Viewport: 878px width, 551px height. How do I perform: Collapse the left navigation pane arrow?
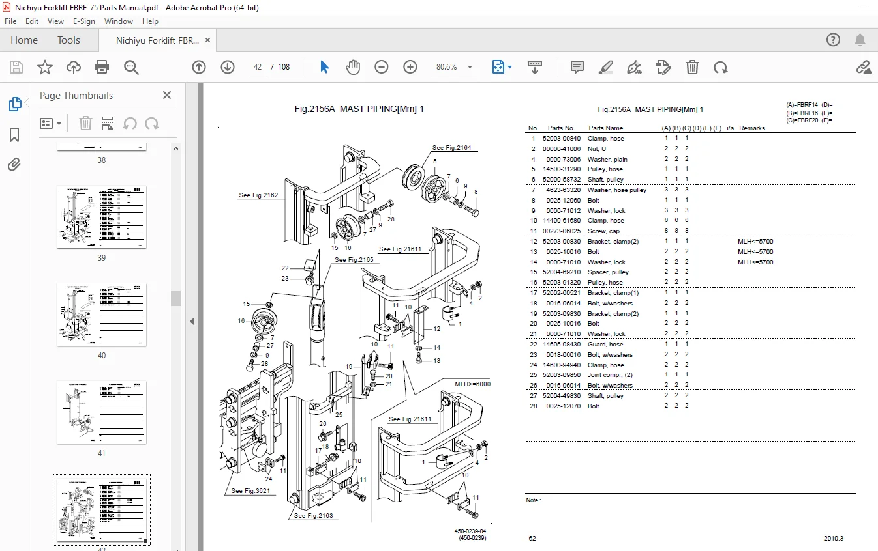coord(192,321)
